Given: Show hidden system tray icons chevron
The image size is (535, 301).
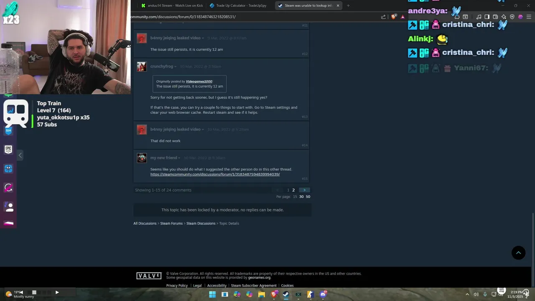Looking at the screenshot, I should [467, 294].
